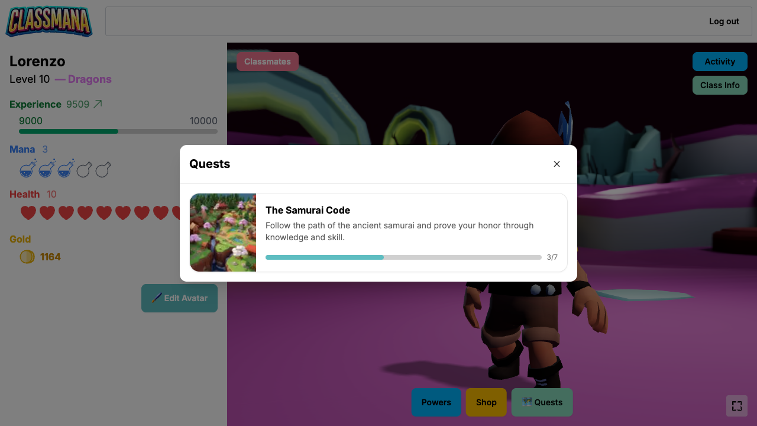Click the gold coin icon

[x=27, y=257]
